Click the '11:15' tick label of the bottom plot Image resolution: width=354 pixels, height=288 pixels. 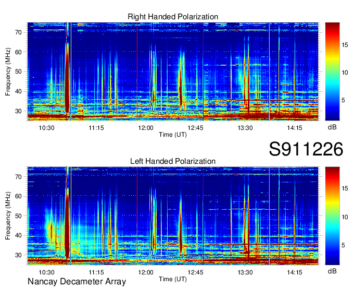pos(96,272)
